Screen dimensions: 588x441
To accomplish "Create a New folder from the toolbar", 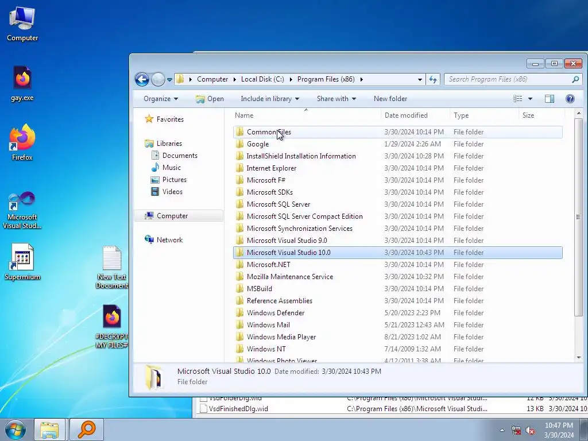I will point(390,99).
